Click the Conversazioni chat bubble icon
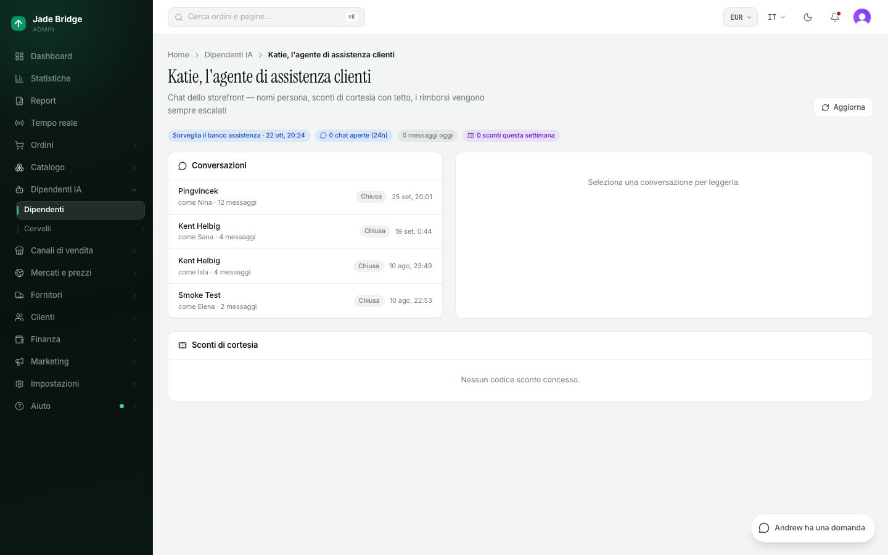 [x=183, y=166]
